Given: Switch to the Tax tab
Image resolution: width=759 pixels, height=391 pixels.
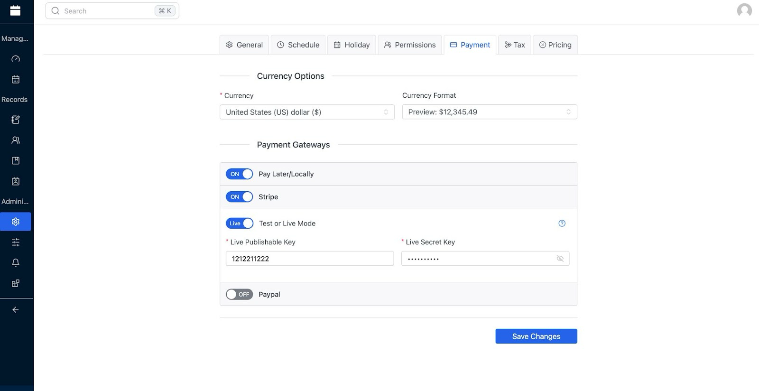Looking at the screenshot, I should point(515,45).
